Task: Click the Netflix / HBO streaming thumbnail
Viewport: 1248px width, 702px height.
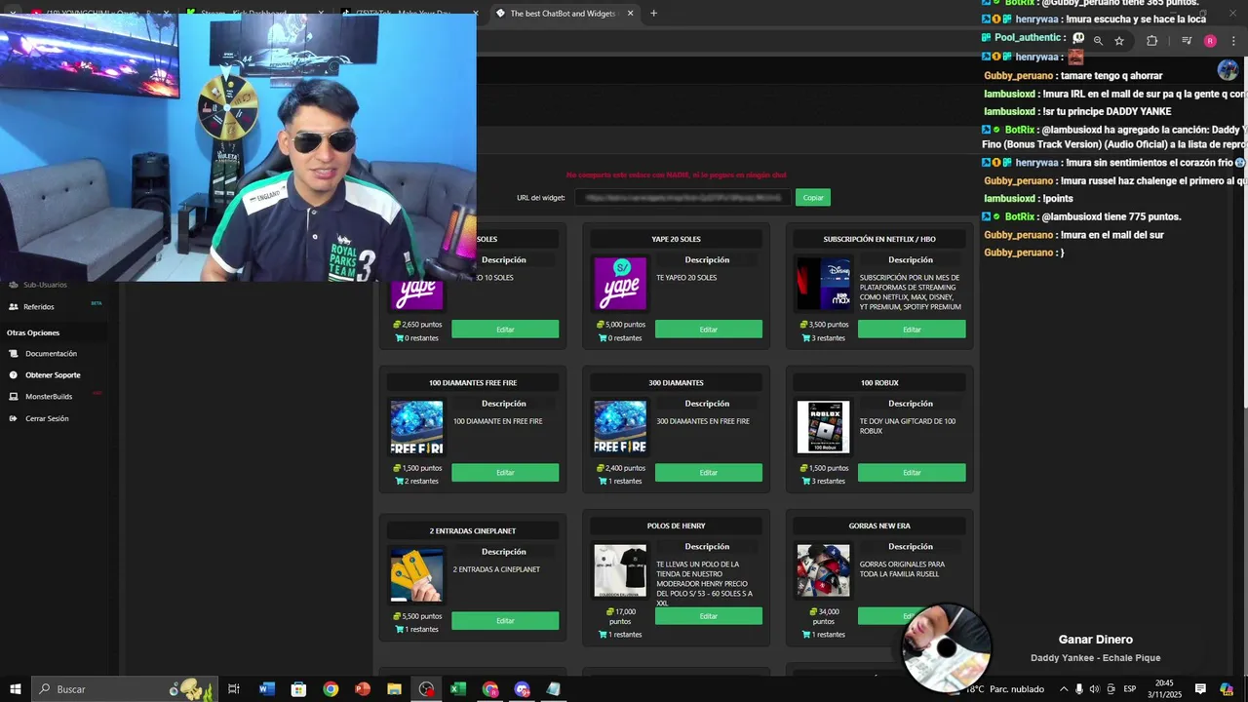Action: (x=823, y=284)
